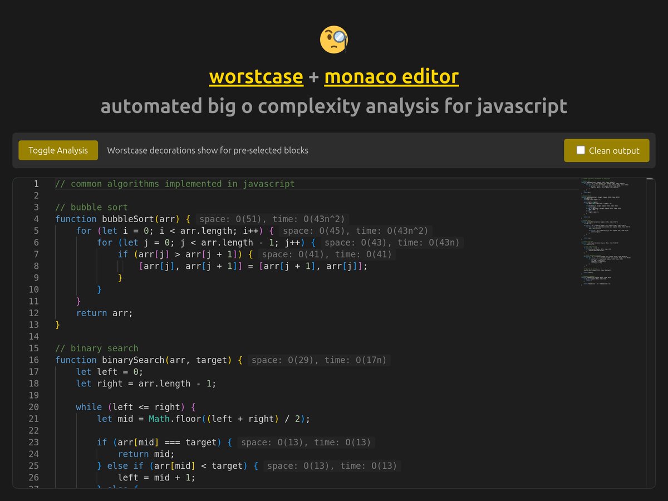
Task: Click the 'let right = arr.length - 1;' line
Action: [x=146, y=384]
